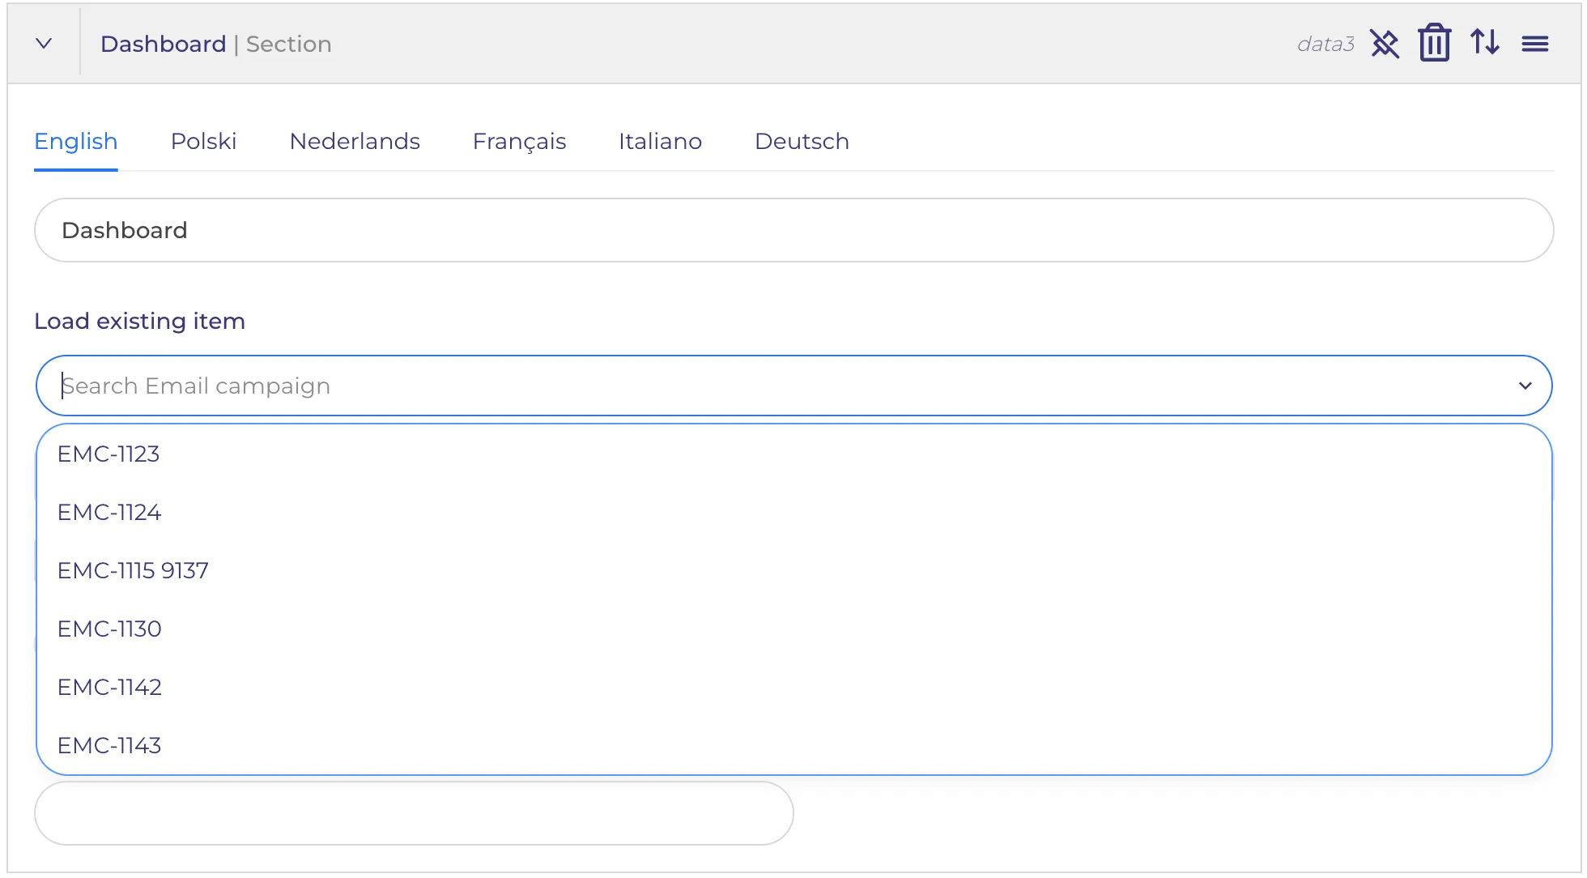
Task: Select EMC-1124 from the list
Action: 793,512
